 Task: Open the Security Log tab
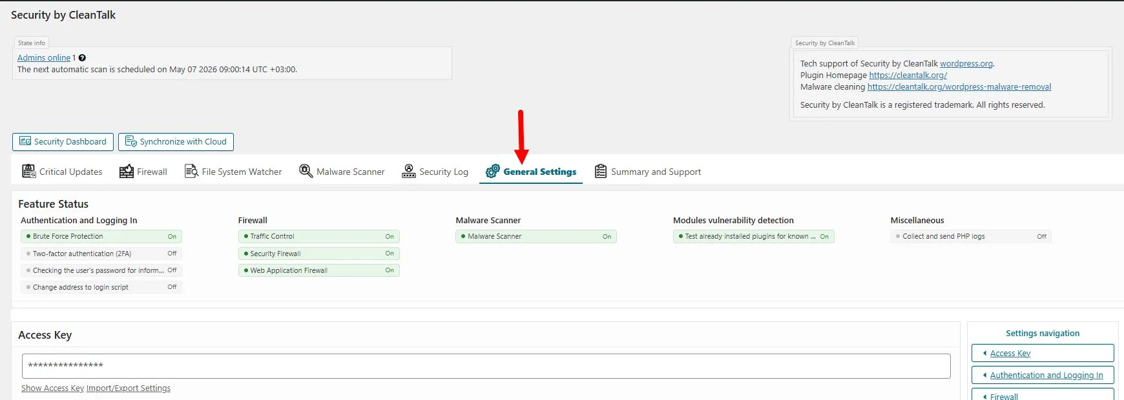(435, 171)
